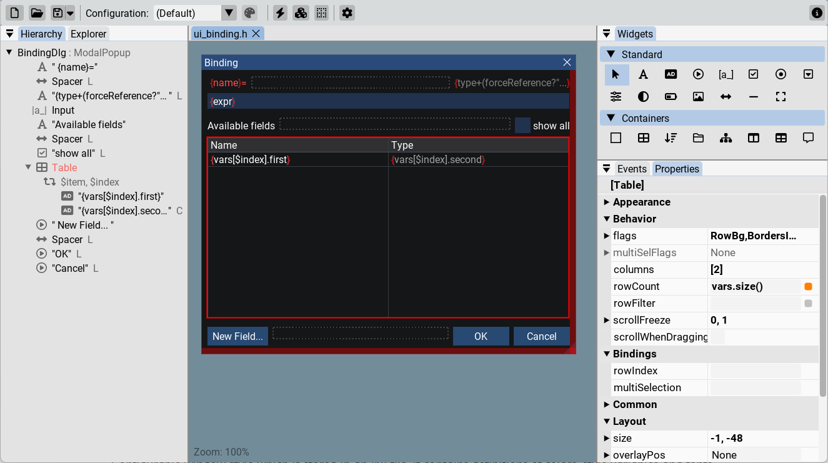This screenshot has width=828, height=463.
Task: Click the lightning bolt toolbar icon
Action: point(281,13)
